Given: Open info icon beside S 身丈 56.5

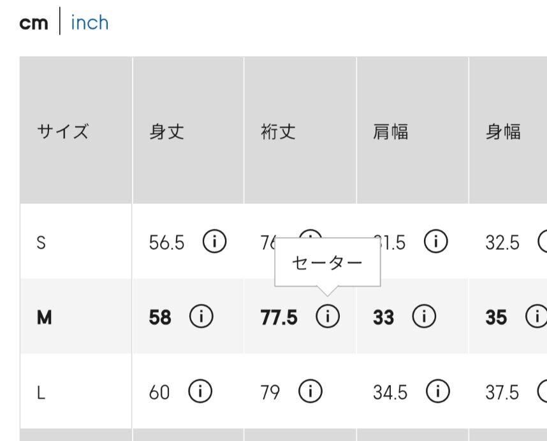Looking at the screenshot, I should click(215, 242).
